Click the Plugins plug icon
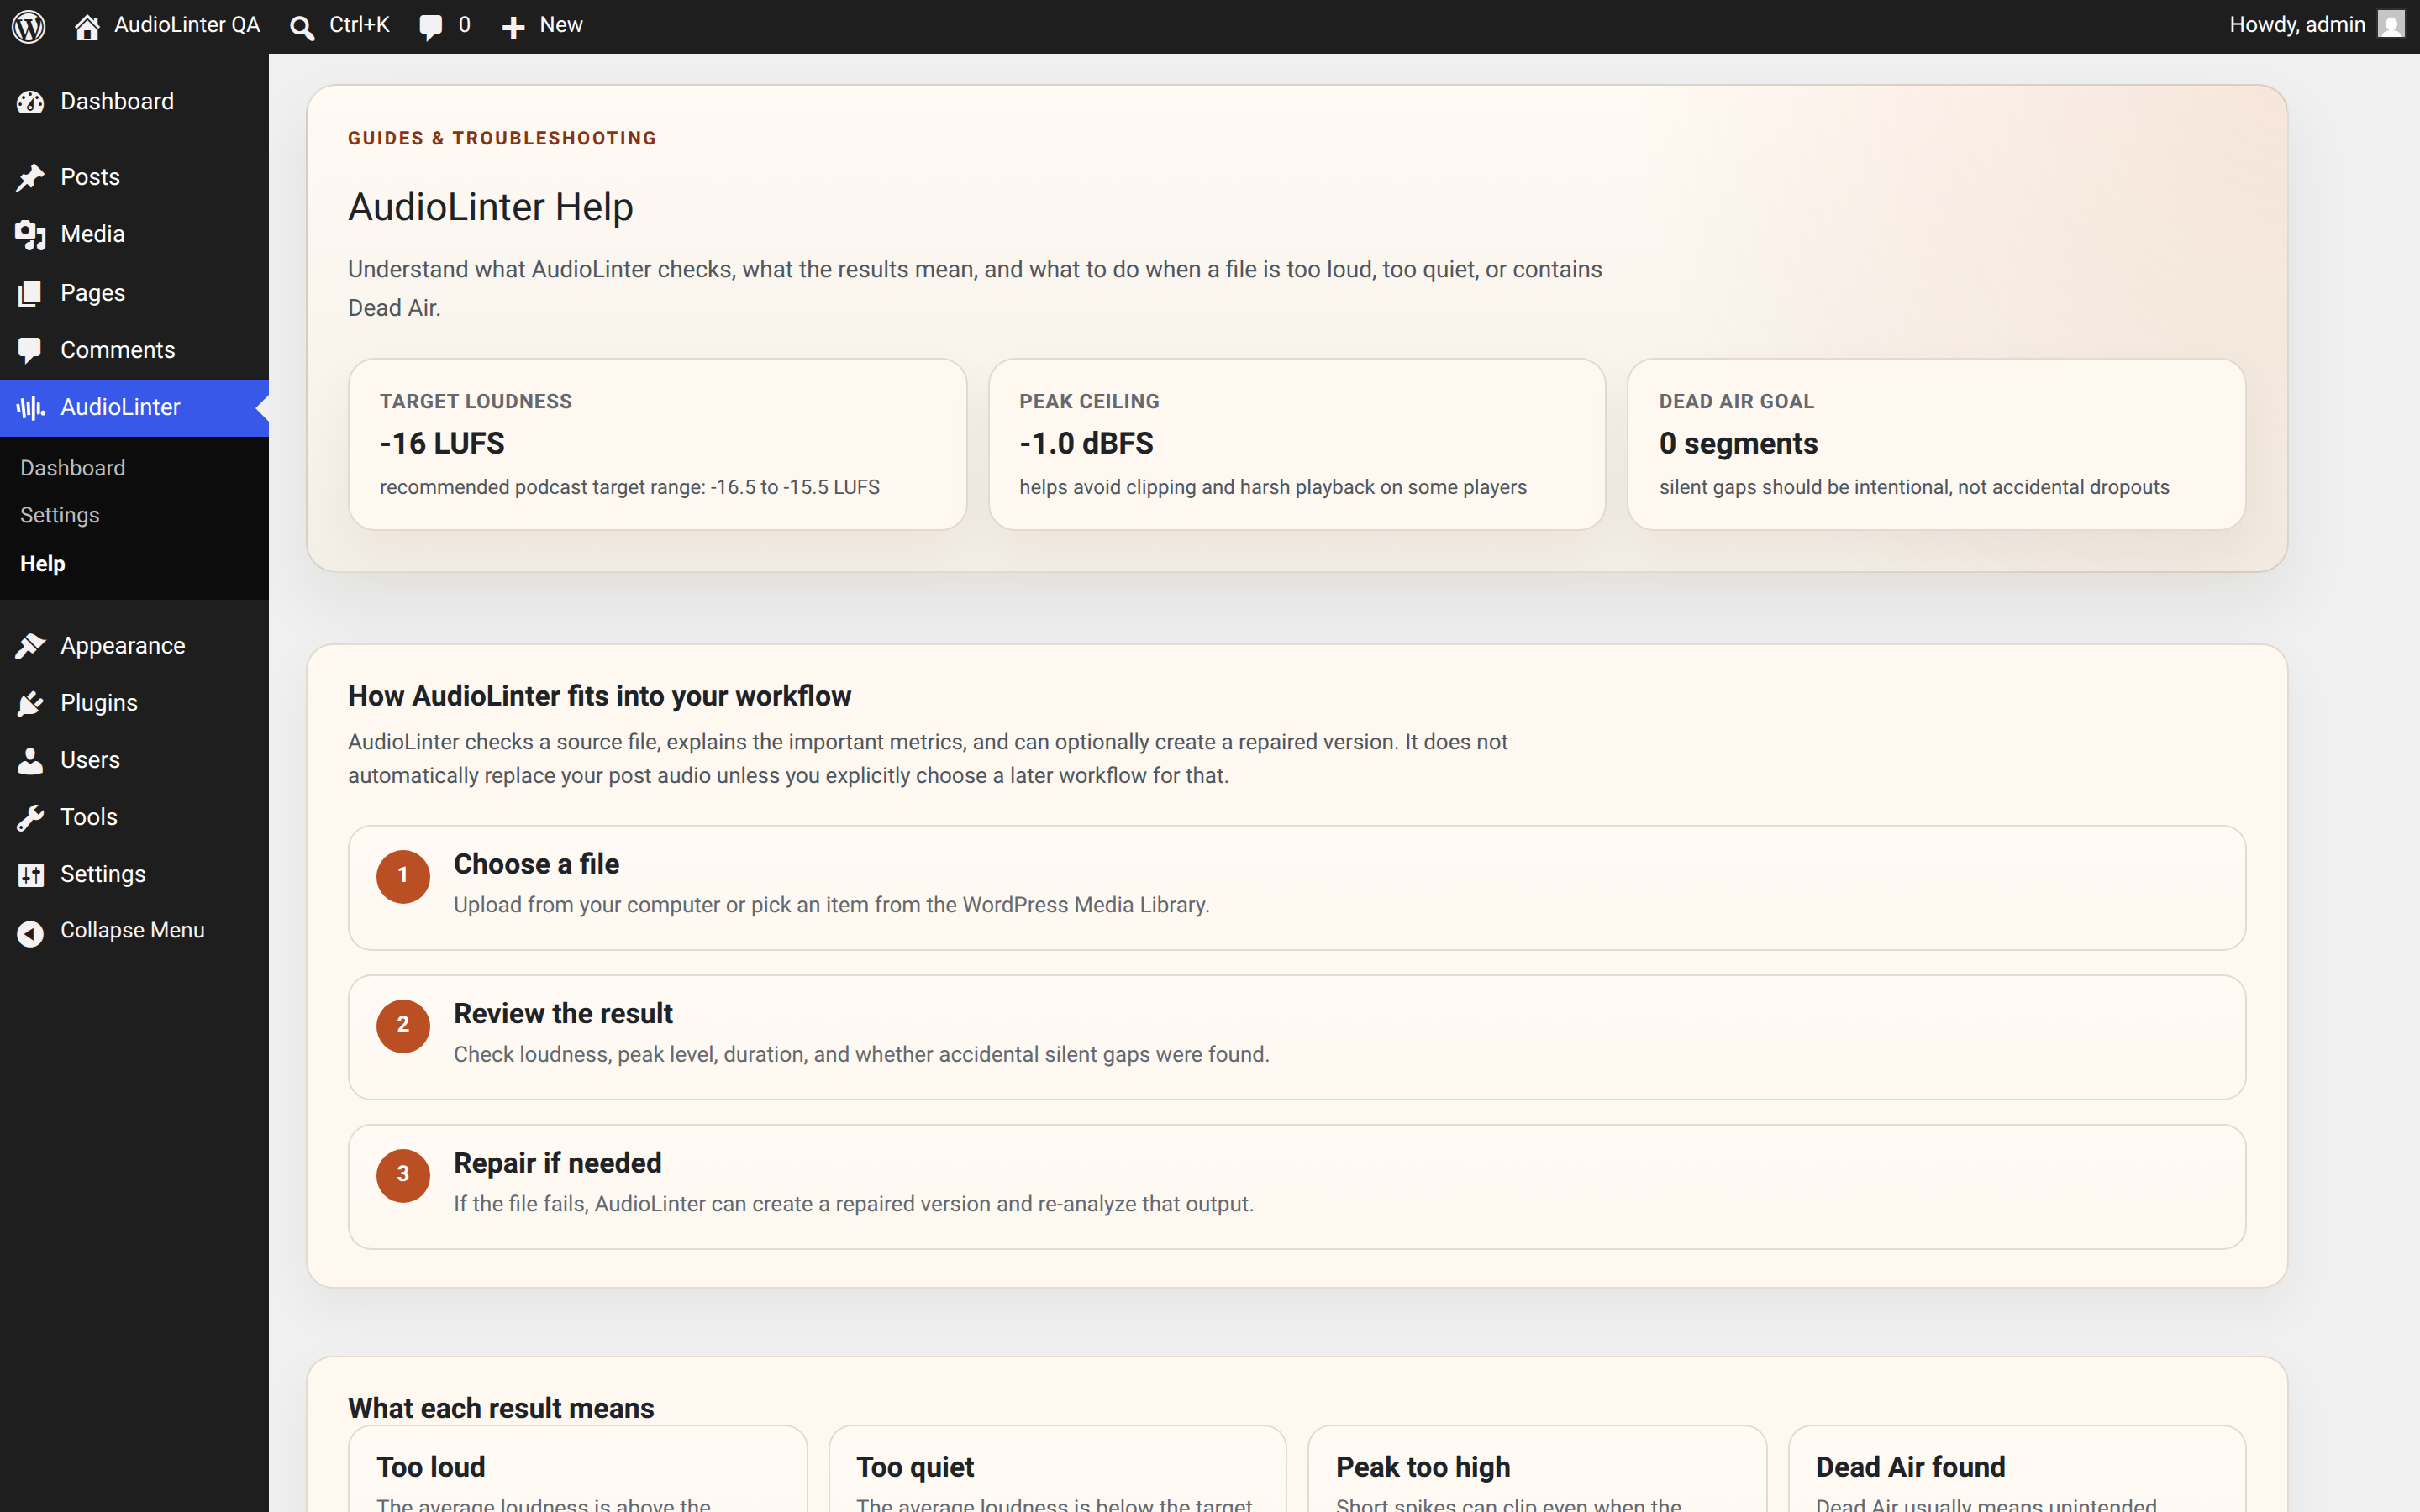 pos(30,703)
